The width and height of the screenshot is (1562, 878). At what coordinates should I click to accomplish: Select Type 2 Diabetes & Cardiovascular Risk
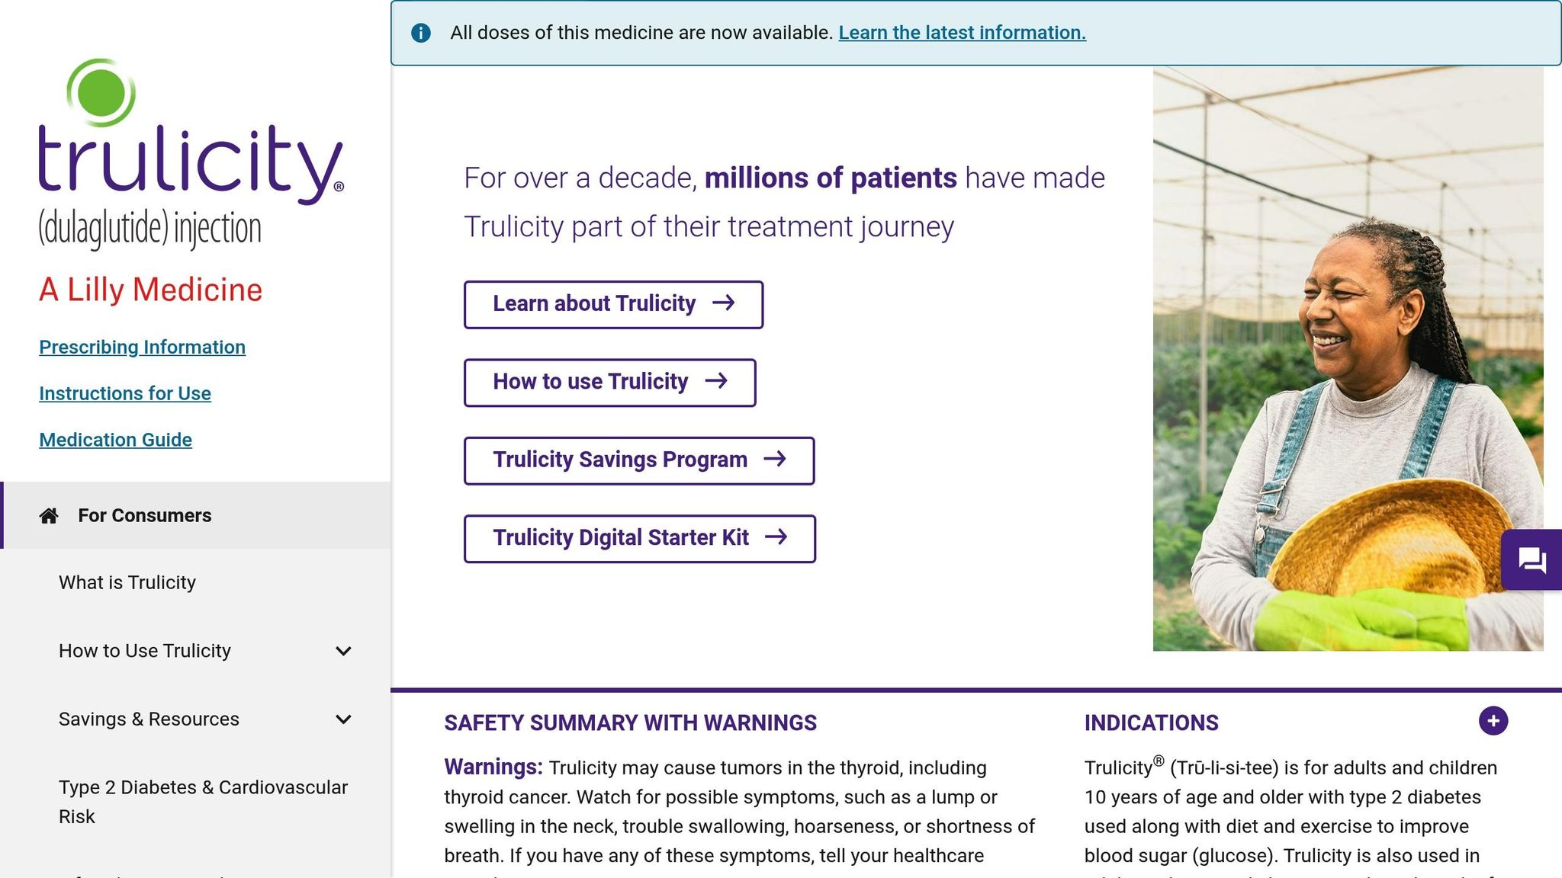click(203, 801)
